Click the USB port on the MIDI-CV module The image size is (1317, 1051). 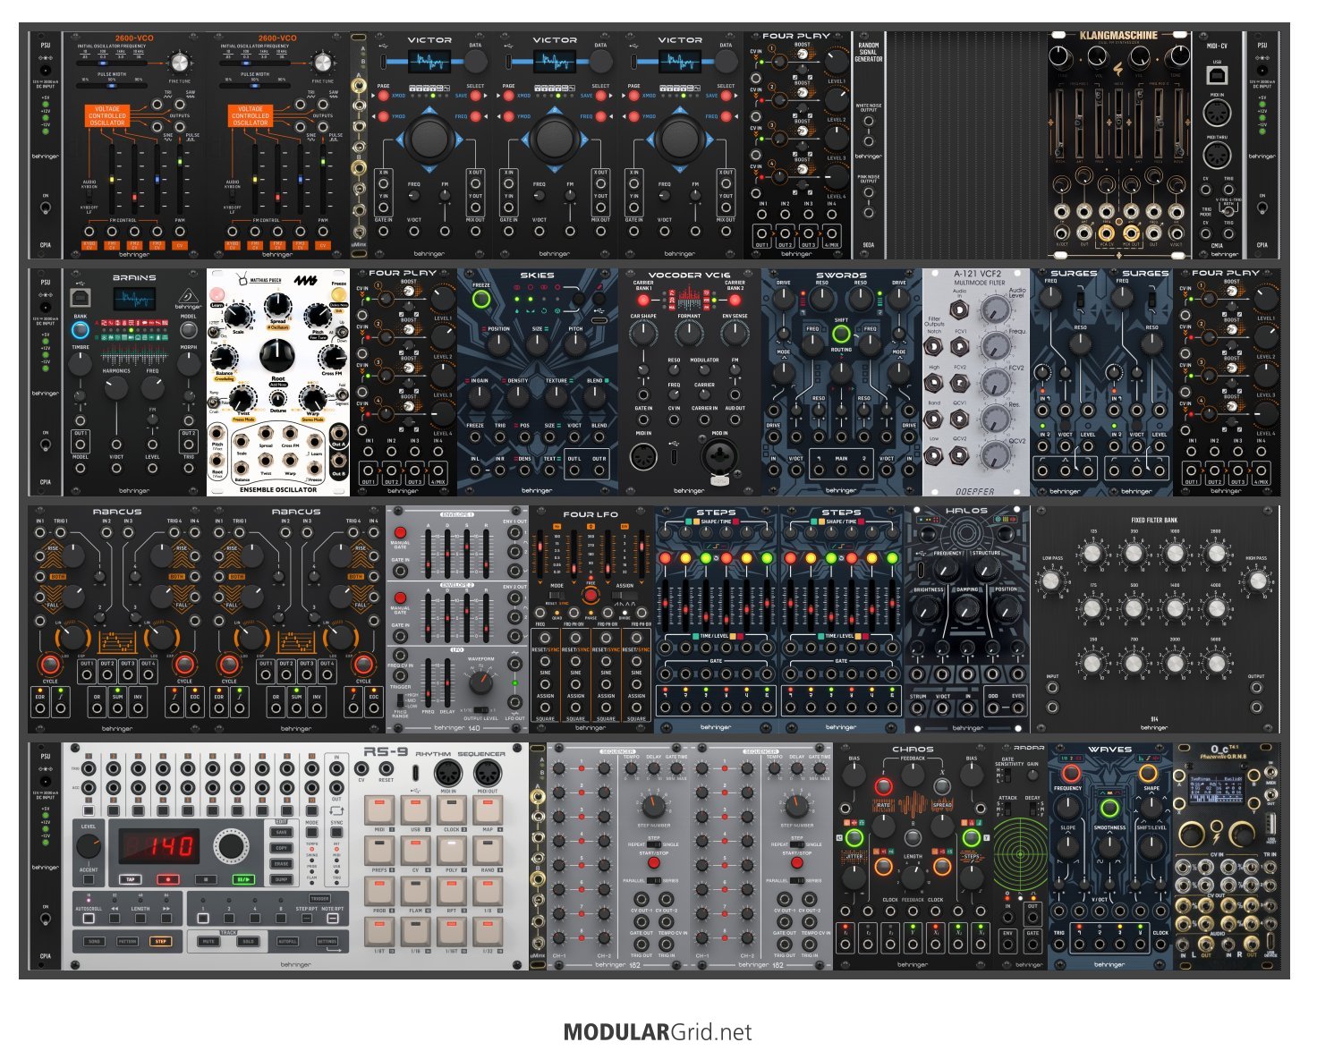click(x=1216, y=76)
